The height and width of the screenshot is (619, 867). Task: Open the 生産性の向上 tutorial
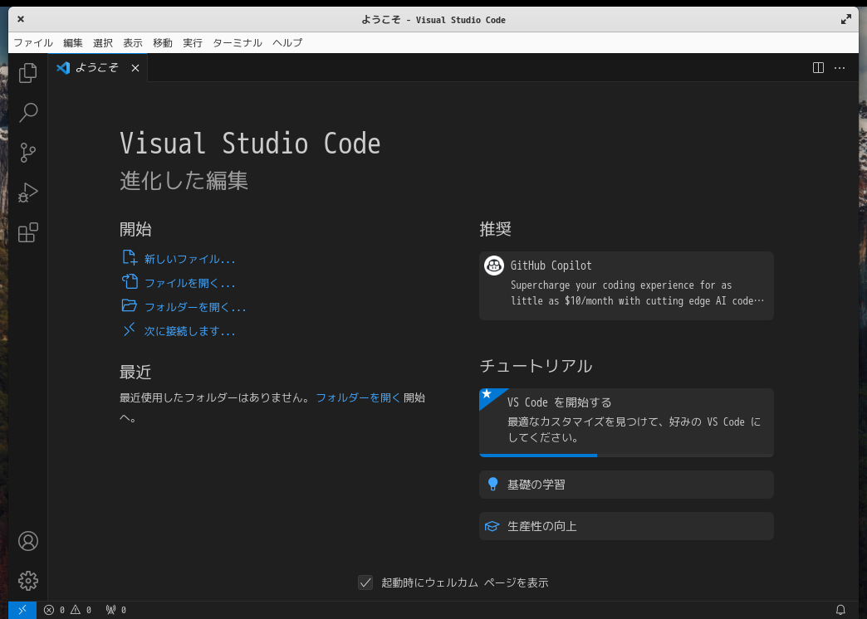tap(626, 526)
